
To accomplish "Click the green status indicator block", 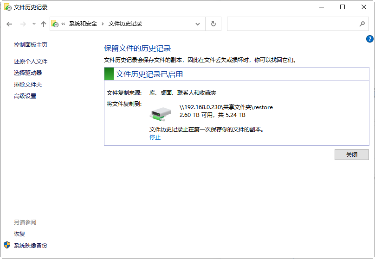I will click(109, 74).
